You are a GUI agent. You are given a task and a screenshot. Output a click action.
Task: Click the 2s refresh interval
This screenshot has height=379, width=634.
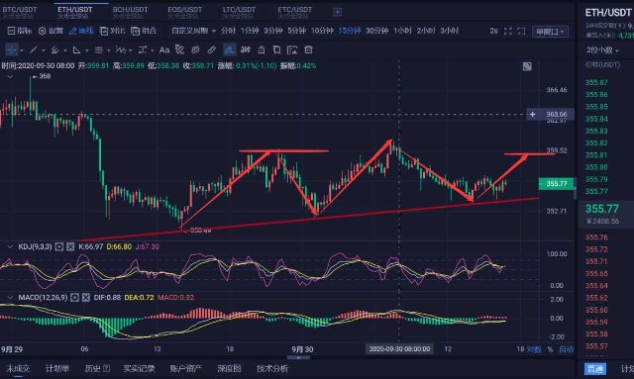coord(493,31)
